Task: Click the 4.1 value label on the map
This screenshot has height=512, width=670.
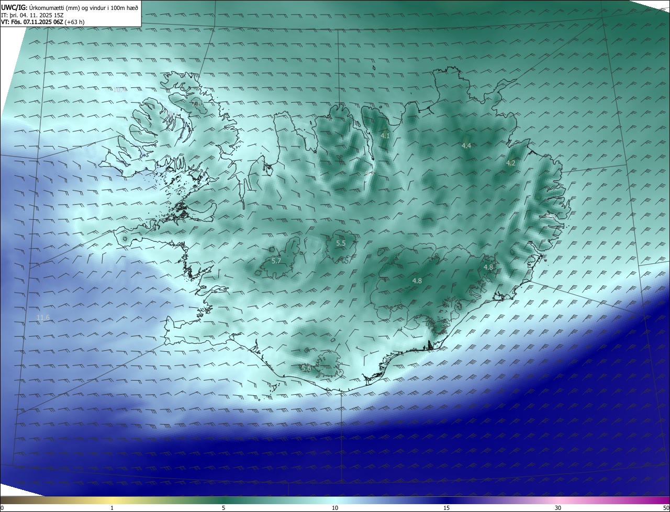Action: (385, 136)
